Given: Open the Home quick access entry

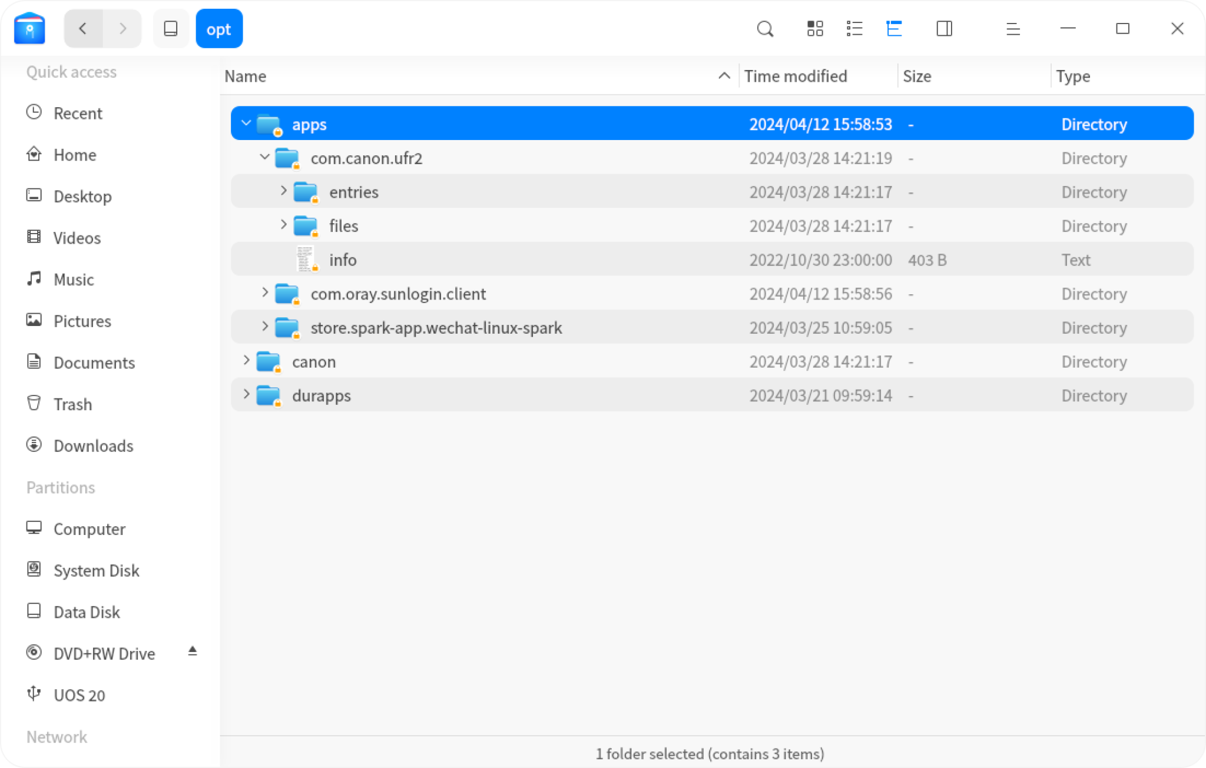Looking at the screenshot, I should 75,154.
